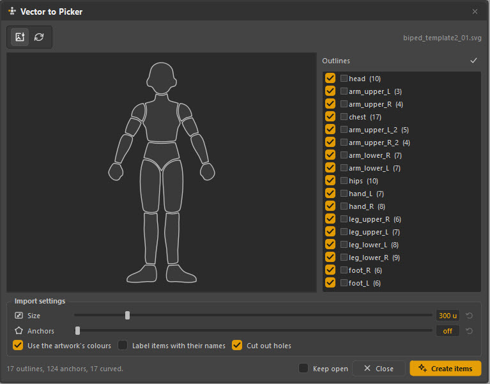The width and height of the screenshot is (490, 384).
Task: Select the 'foot_R (6)' outline name
Action: 365,270
